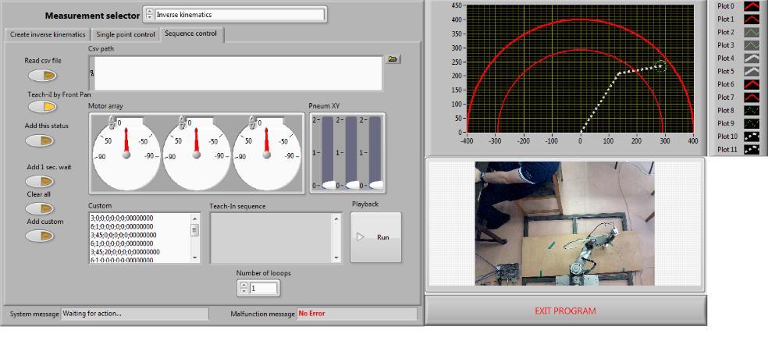Click the Plot 7 legend icon
The image size is (768, 348).
(x=752, y=98)
